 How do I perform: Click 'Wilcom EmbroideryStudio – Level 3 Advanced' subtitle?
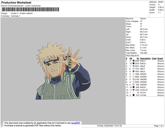[x=21, y=6]
